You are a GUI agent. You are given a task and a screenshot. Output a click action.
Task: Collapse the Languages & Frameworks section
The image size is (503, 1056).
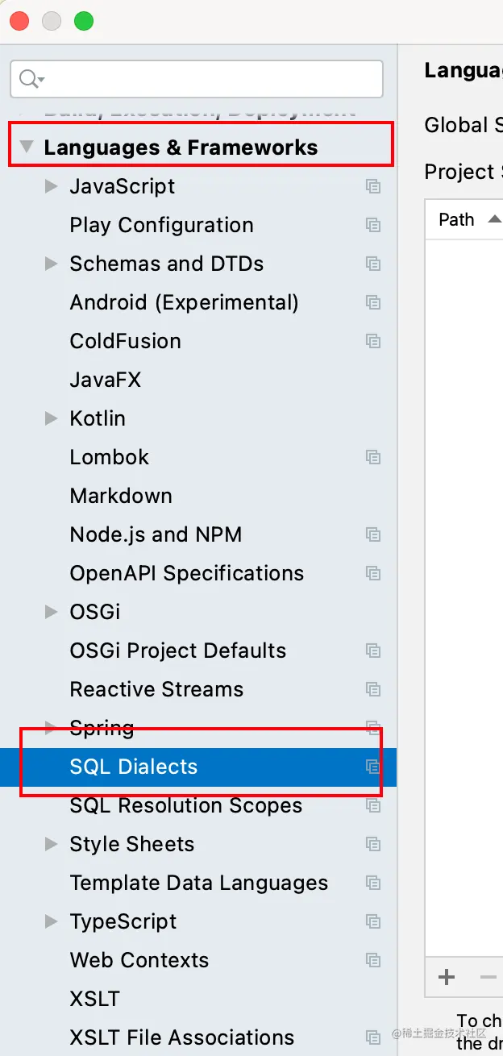[x=27, y=148]
